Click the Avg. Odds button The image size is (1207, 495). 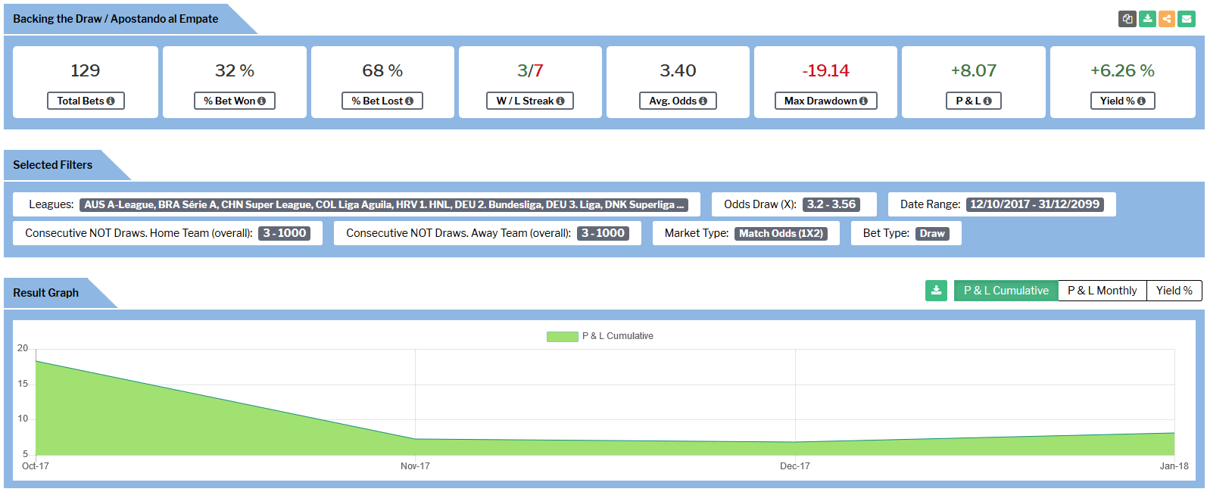pyautogui.click(x=678, y=101)
